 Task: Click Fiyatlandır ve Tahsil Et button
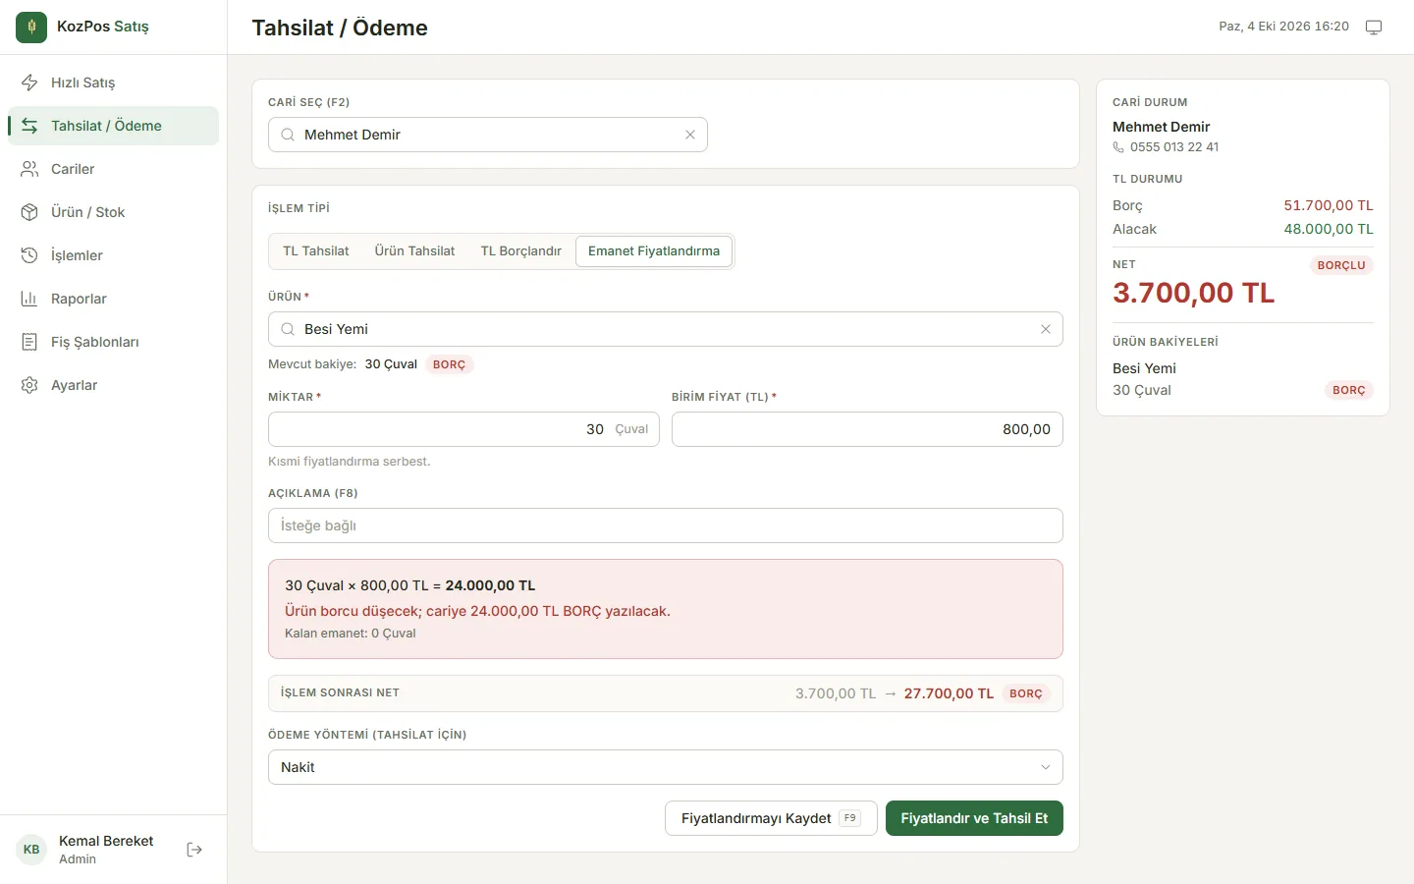tap(974, 818)
